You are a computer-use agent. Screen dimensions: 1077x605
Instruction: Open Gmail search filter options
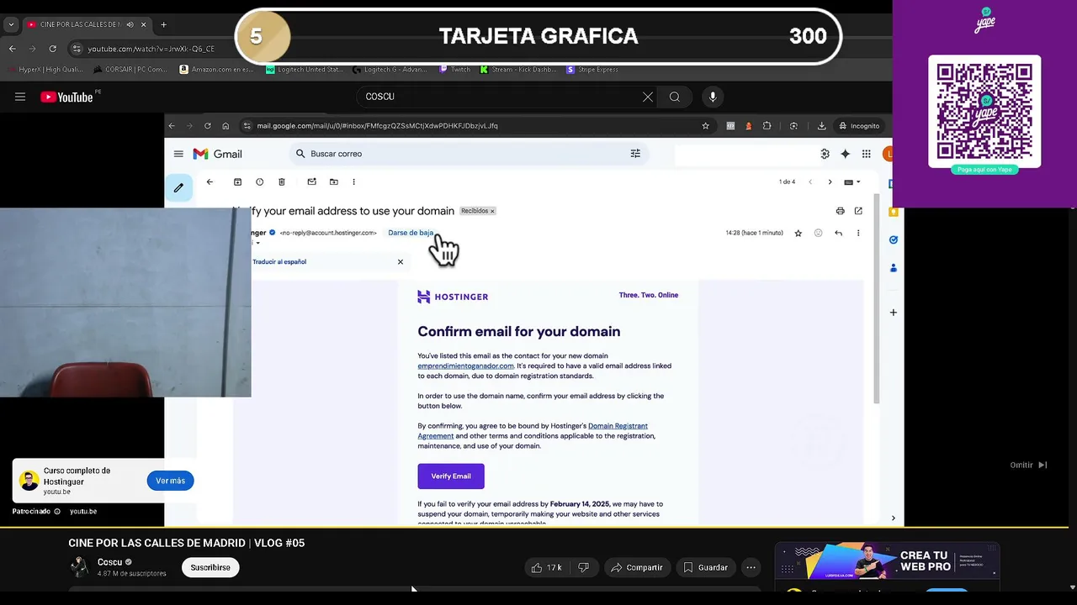coord(635,154)
